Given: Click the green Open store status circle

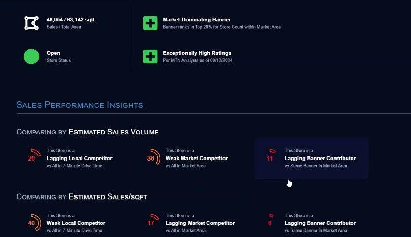Looking at the screenshot, I should (x=31, y=56).
